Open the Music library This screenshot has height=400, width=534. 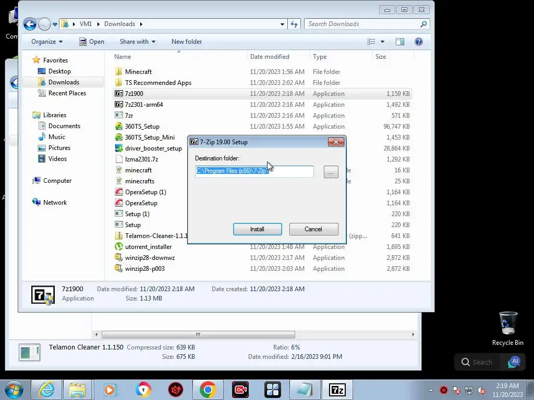click(x=56, y=137)
